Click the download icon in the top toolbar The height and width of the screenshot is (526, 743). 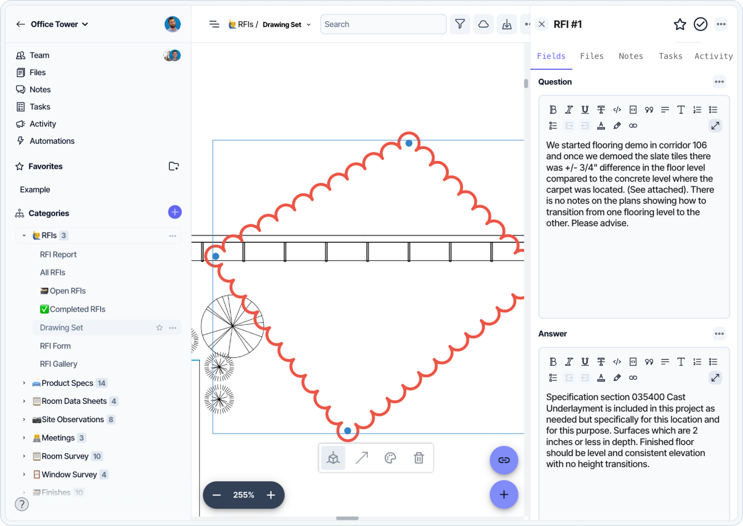pos(507,24)
